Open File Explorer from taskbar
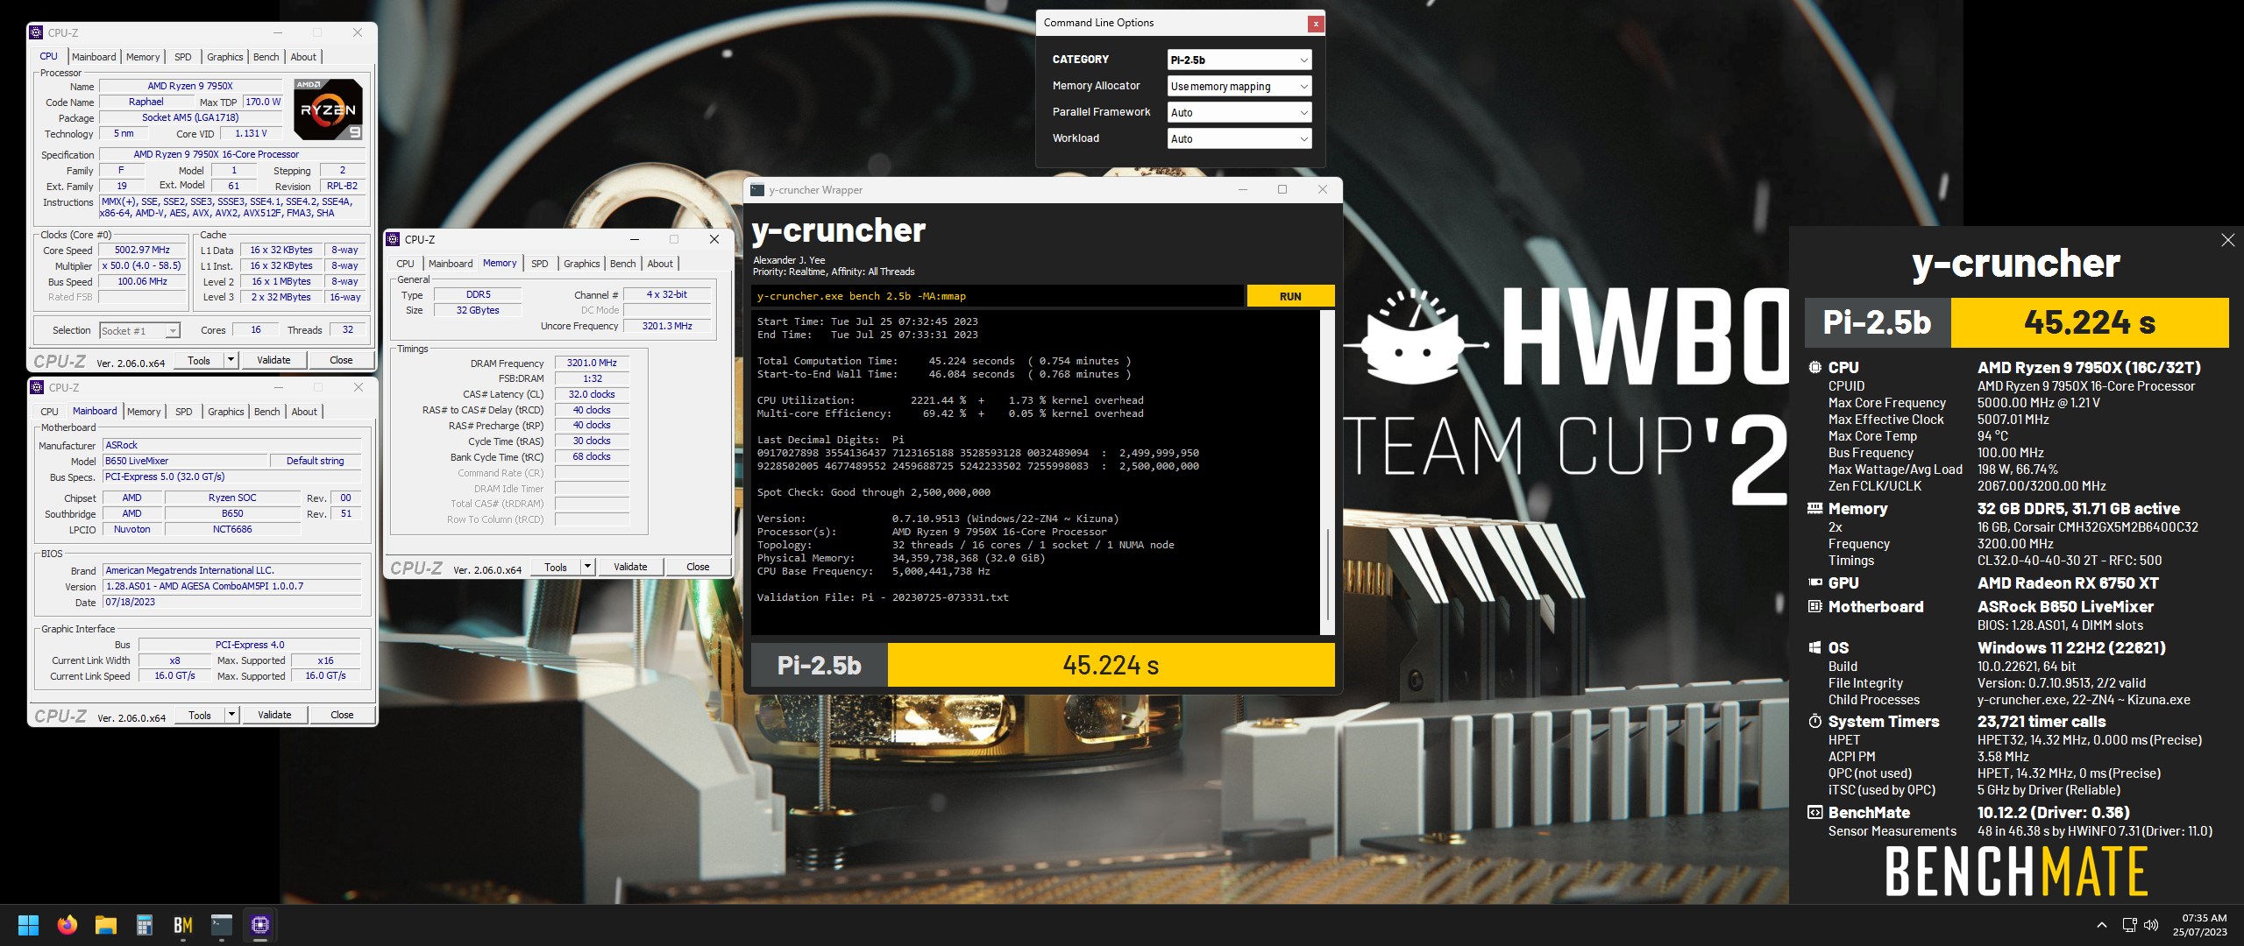 (106, 925)
